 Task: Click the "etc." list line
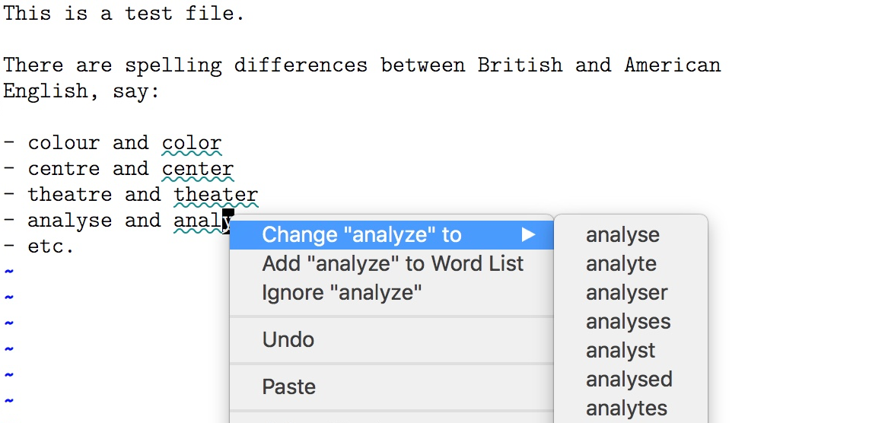pos(51,246)
